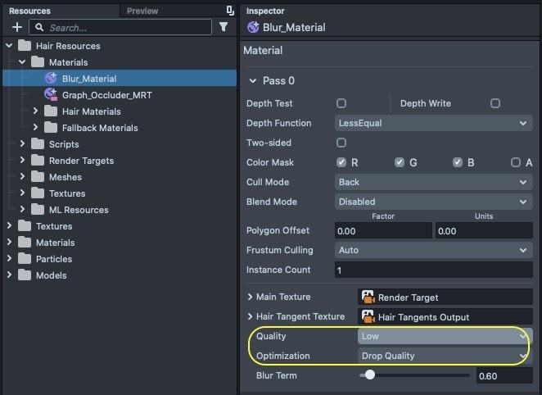Viewport: 542px width, 395px height.
Task: Click the pop-out panel icon beside Preview
Action: point(230,11)
